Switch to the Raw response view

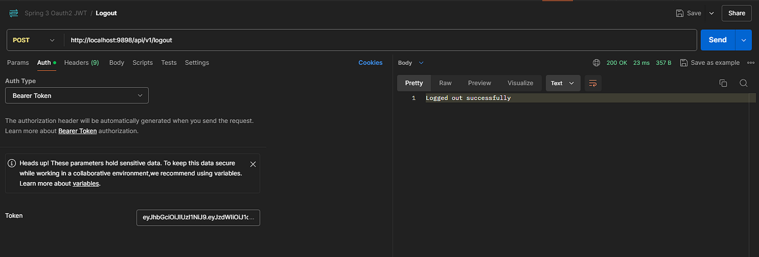445,83
